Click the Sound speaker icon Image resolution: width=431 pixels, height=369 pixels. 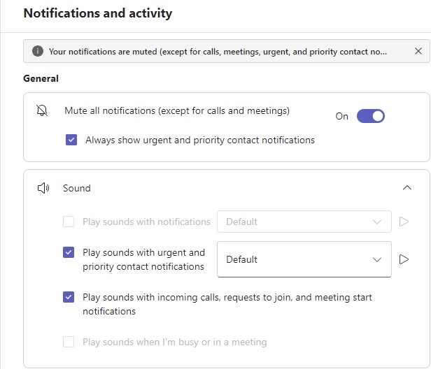[x=43, y=188]
